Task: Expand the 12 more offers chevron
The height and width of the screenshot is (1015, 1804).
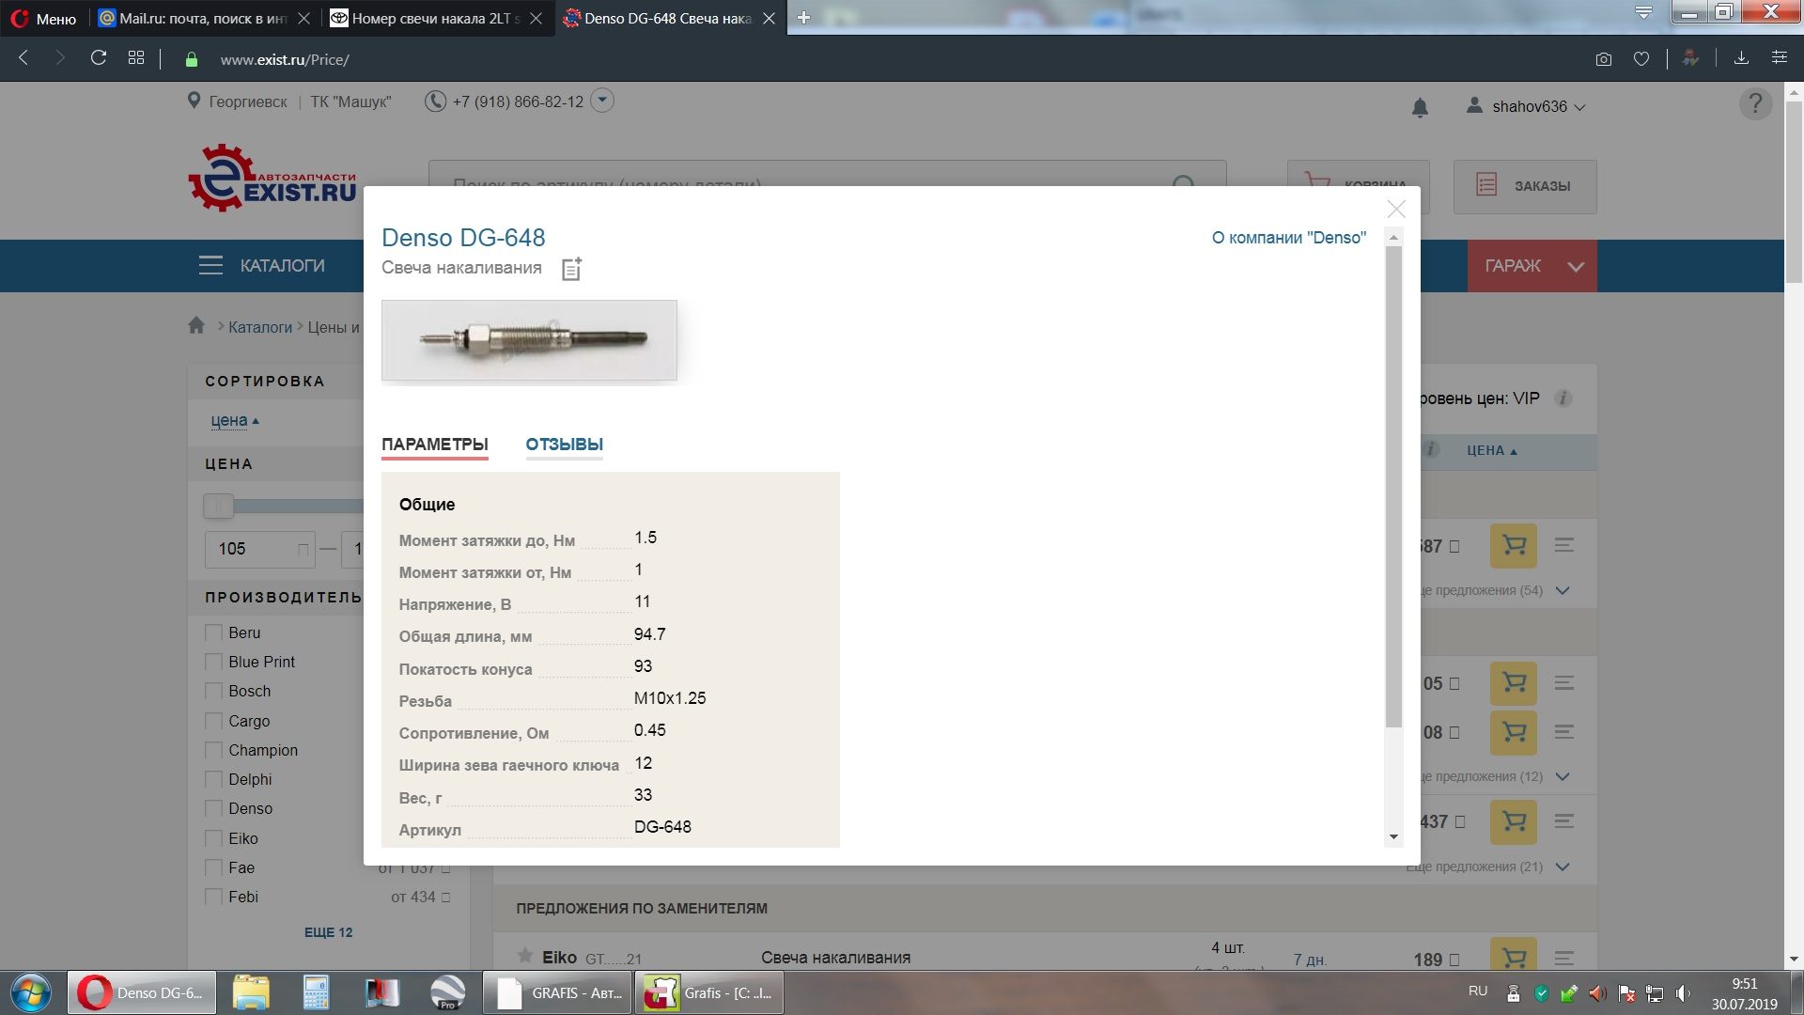Action: [x=1563, y=776]
